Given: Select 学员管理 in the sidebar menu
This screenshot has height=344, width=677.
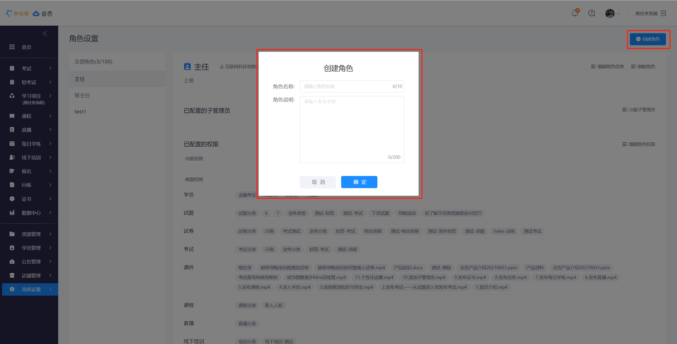Looking at the screenshot, I should [31, 248].
